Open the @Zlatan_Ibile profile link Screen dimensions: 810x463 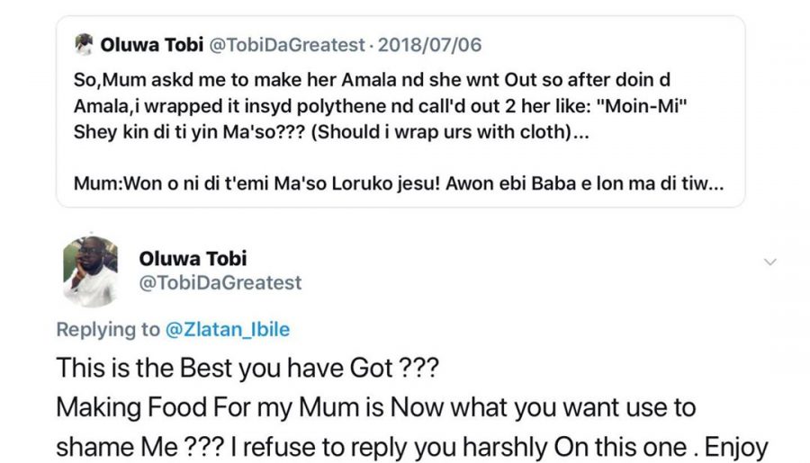228,329
